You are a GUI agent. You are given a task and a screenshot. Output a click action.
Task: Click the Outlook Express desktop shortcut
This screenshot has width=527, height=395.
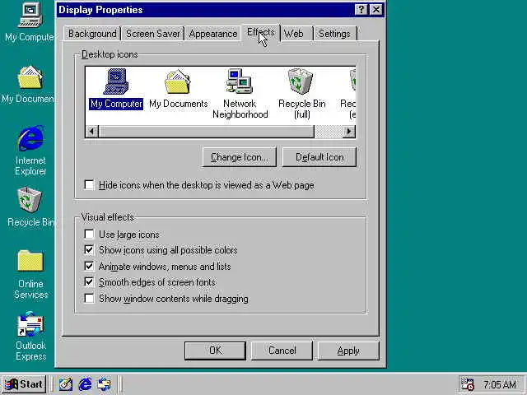30,337
